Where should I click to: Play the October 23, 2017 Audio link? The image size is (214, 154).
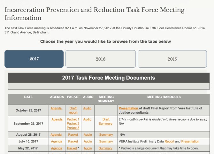(x=87, y=108)
